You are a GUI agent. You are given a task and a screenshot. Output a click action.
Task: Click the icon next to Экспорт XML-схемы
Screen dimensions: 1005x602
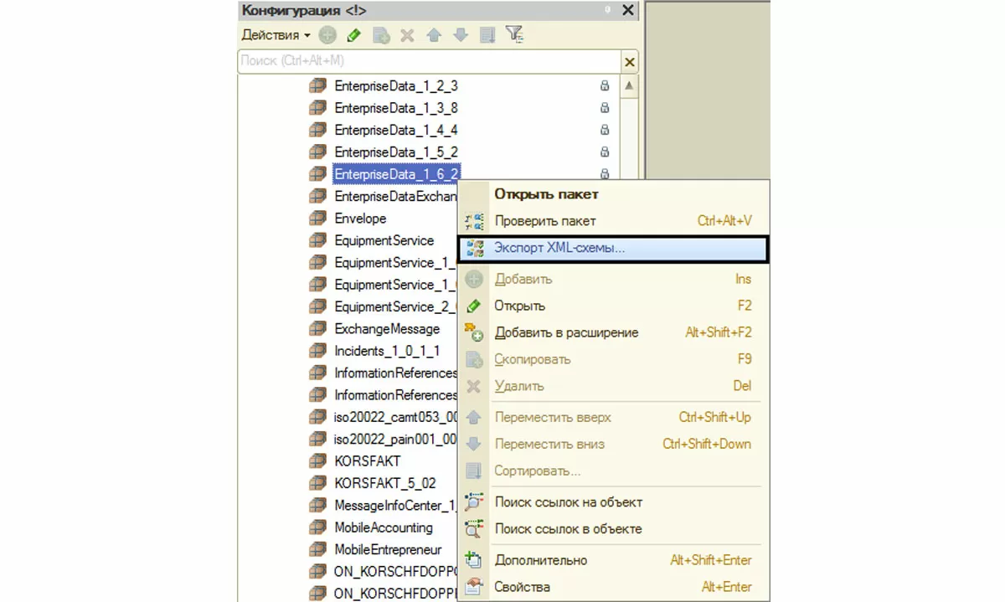coord(474,249)
